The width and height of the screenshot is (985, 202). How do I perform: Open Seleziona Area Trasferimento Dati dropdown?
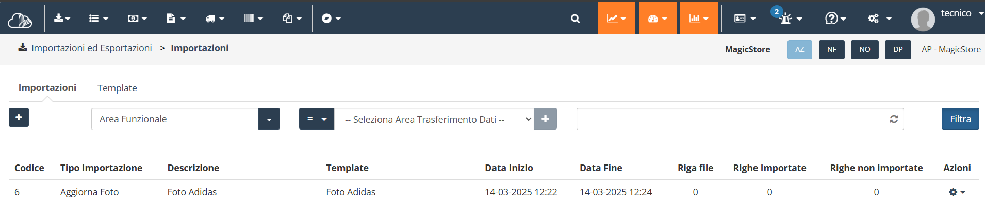[x=434, y=119]
